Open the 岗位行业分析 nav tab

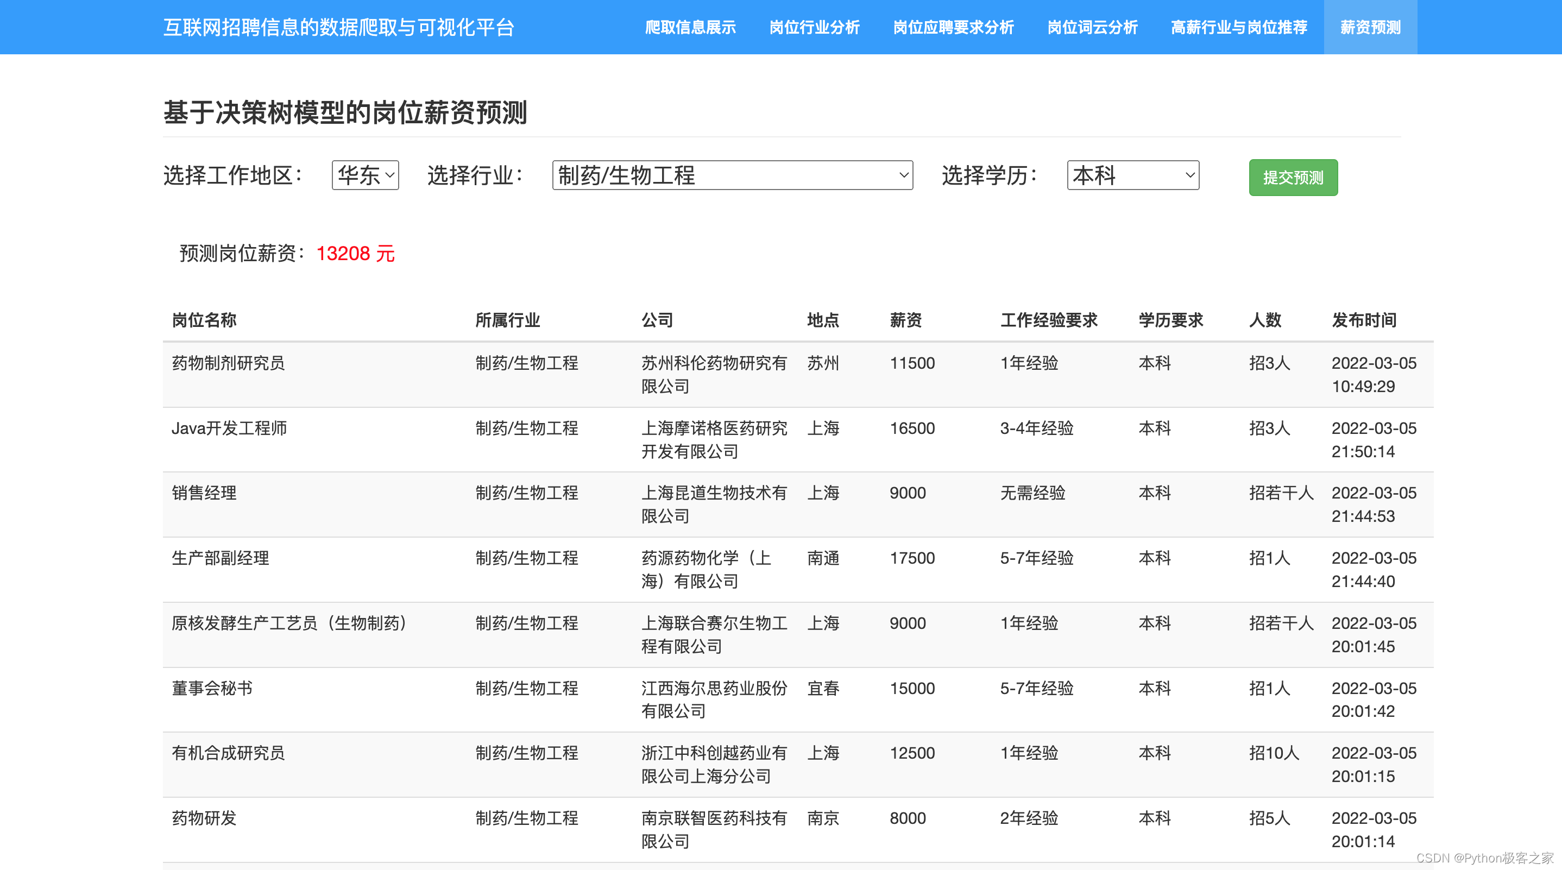pyautogui.click(x=814, y=27)
